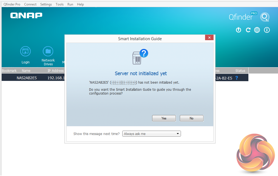Close the Smart Installation Guide dialog
Viewport: 278px width, 176px height.
click(209, 37)
